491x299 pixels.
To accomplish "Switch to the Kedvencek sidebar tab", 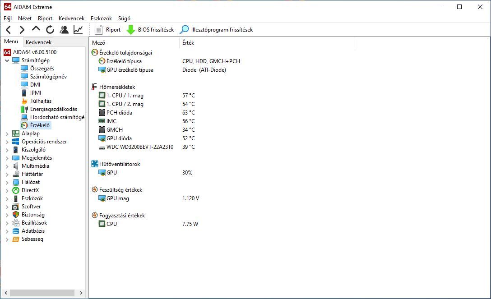I will (x=38, y=42).
